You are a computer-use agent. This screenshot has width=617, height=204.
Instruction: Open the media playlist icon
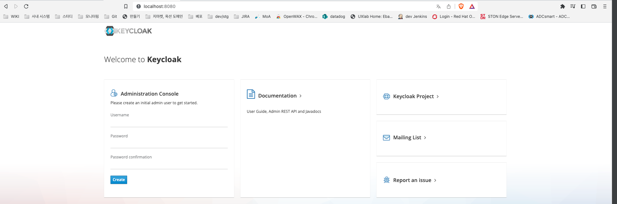point(573,6)
